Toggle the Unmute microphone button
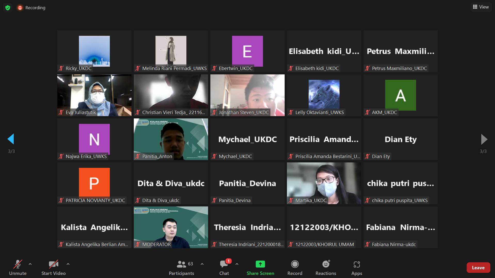Screen dimensions: 495x278 [18, 264]
